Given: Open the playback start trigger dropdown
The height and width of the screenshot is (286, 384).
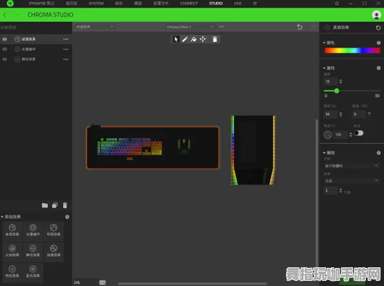Looking at the screenshot, I should click(351, 166).
